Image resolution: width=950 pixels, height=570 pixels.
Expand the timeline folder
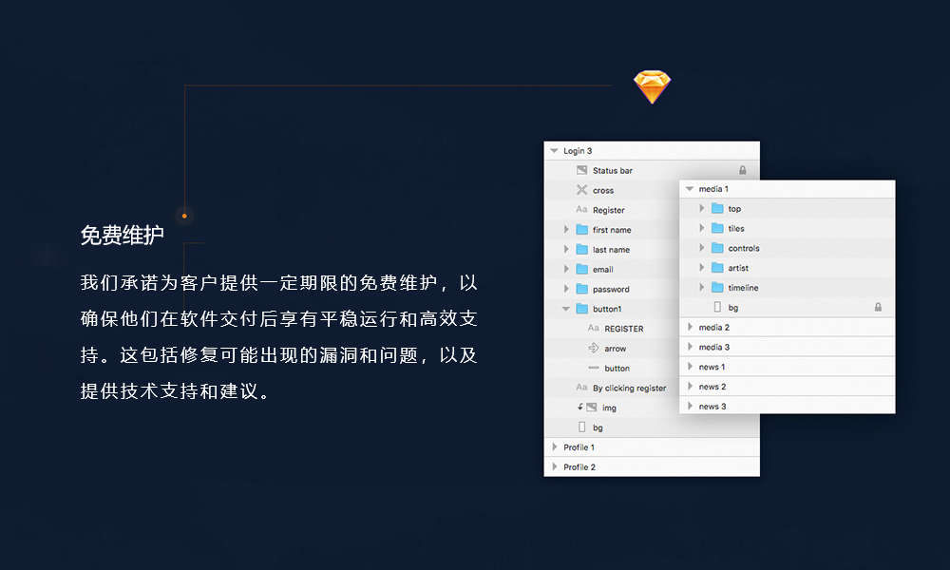point(703,288)
